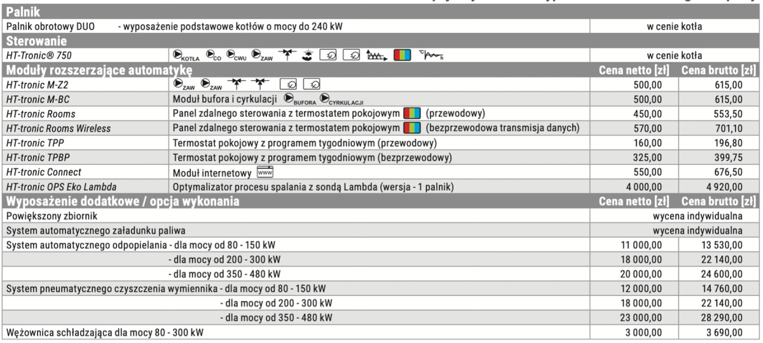Click 'w cenie kotła' in Palnik row
Viewport: 763px width, 343px height.
[674, 27]
